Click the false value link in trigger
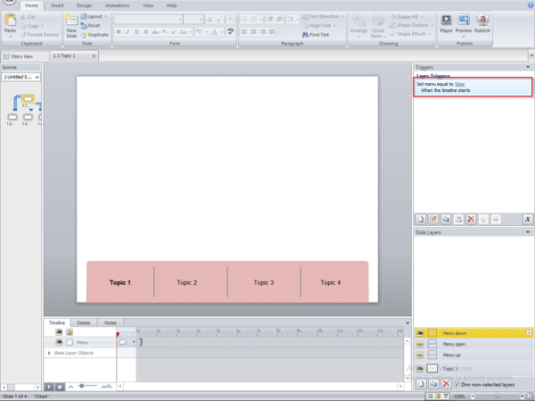Image resolution: width=535 pixels, height=401 pixels. point(459,84)
